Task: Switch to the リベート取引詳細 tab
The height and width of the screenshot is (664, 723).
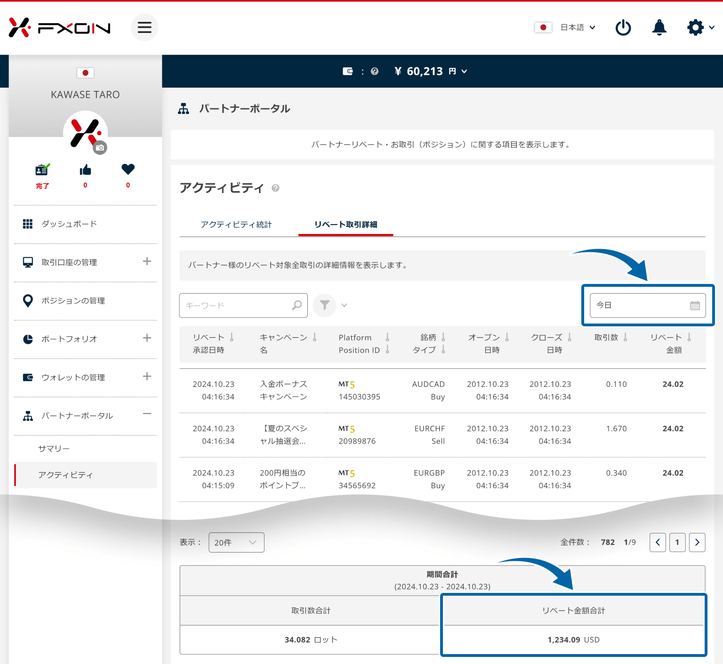Action: click(x=346, y=225)
